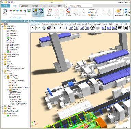Select the Resources toolbox tab
This screenshot has width=131, height=129.
pos(46,24)
